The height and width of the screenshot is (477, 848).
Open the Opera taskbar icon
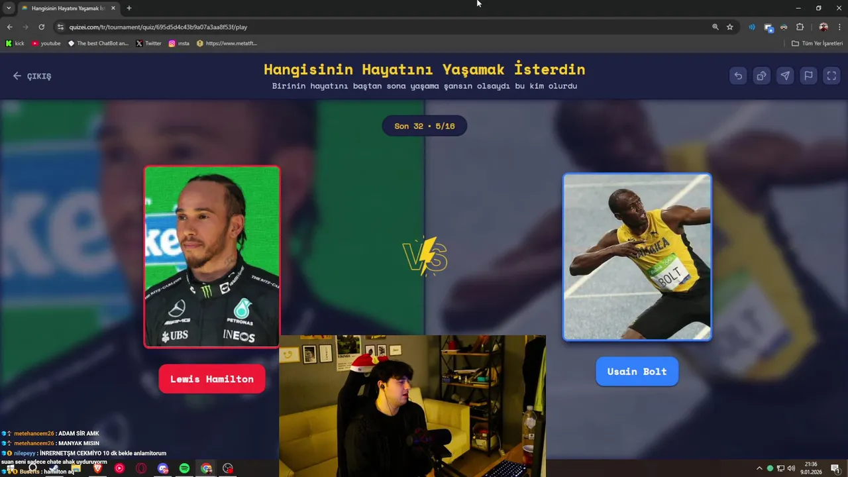click(141, 468)
